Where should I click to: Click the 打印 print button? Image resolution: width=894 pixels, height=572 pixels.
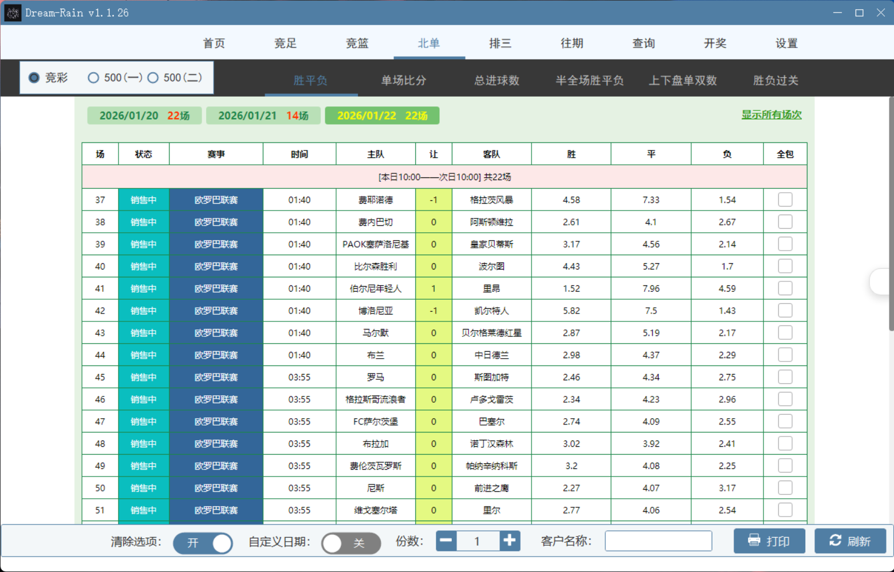point(769,541)
